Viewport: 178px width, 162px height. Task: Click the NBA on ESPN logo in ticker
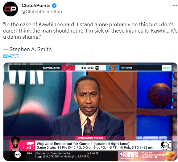(x=165, y=146)
